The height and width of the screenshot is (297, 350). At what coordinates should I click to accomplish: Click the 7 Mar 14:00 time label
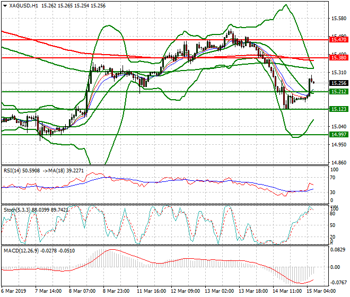tap(48, 291)
